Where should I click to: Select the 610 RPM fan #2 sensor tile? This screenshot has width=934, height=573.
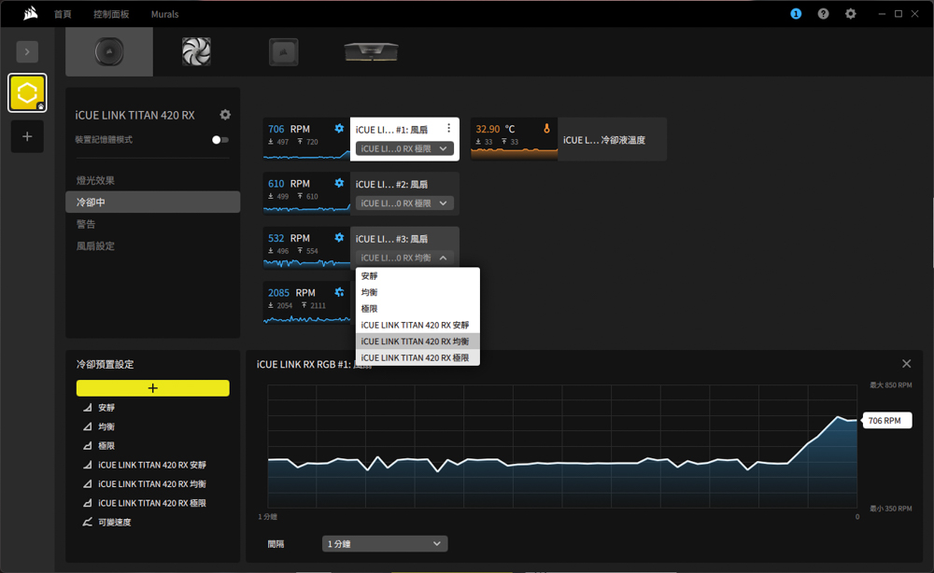[306, 193]
